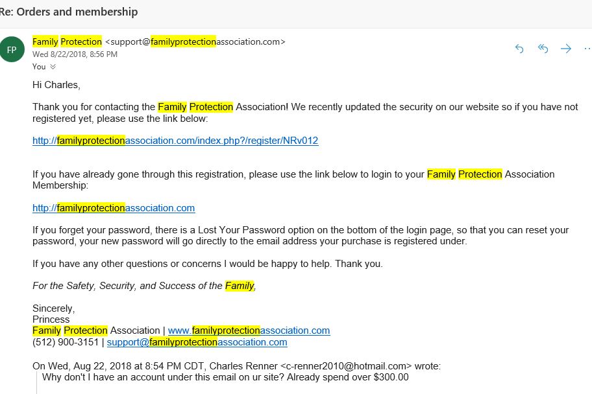The height and width of the screenshot is (394, 592).
Task: Click the phone number (512) 900-3151
Action: pos(66,342)
